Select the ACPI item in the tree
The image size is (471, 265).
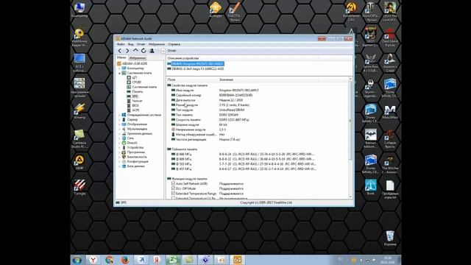(x=133, y=110)
